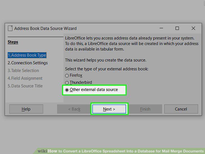
Task: Jump to step 3 Table Selection
Action: click(x=23, y=71)
